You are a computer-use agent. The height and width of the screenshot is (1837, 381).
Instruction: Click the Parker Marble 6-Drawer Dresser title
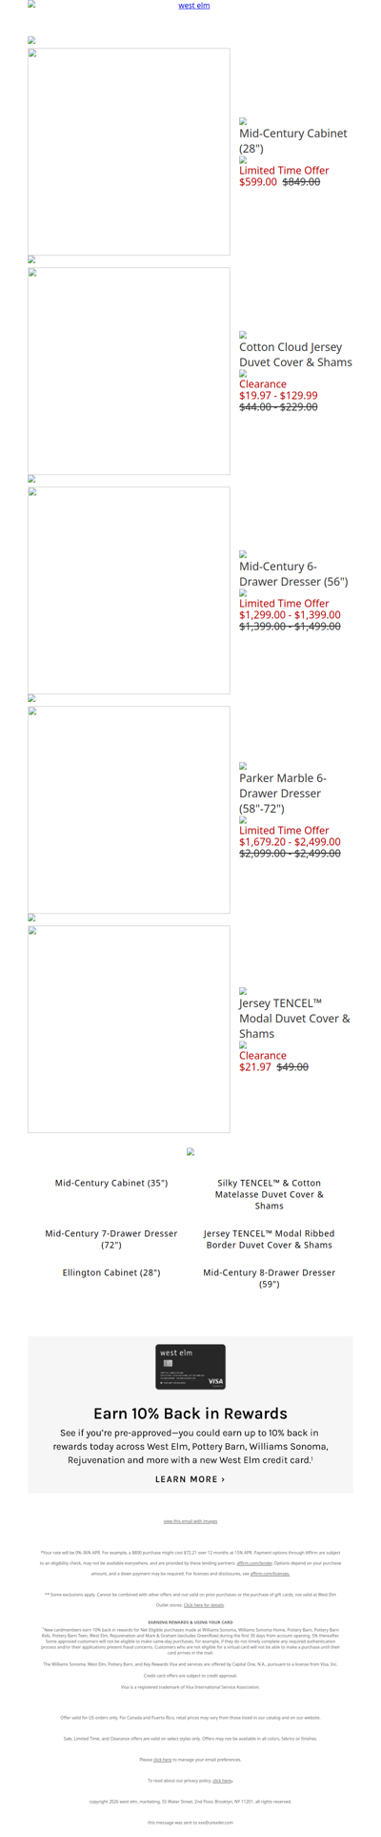pos(284,794)
